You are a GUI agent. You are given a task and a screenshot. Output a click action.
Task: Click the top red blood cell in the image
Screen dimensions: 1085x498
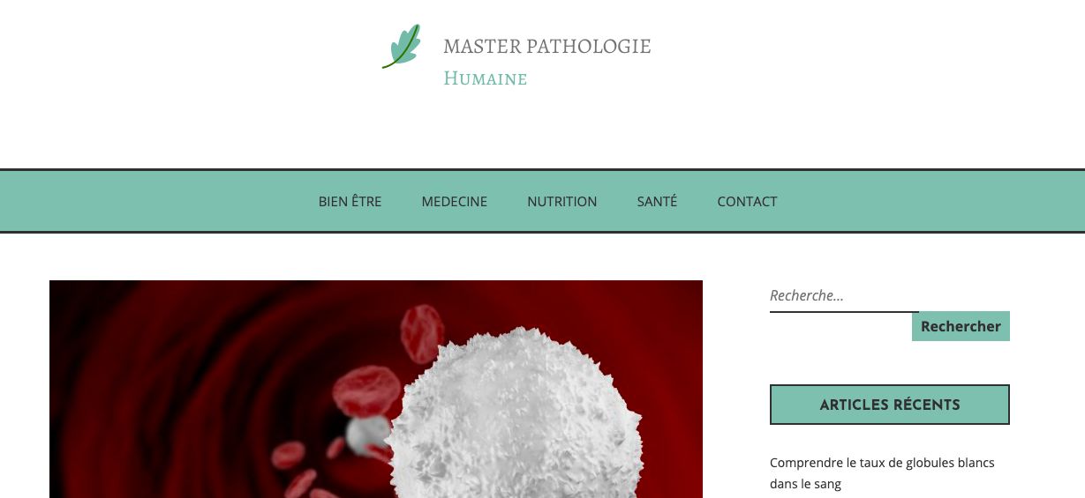click(422, 334)
